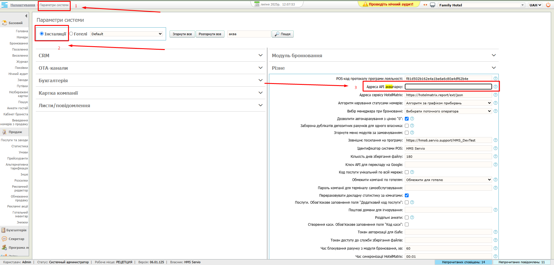This screenshot has height=265, width=554.
Task: Open the Бухгалтерія sidebar section
Action: tap(16, 230)
